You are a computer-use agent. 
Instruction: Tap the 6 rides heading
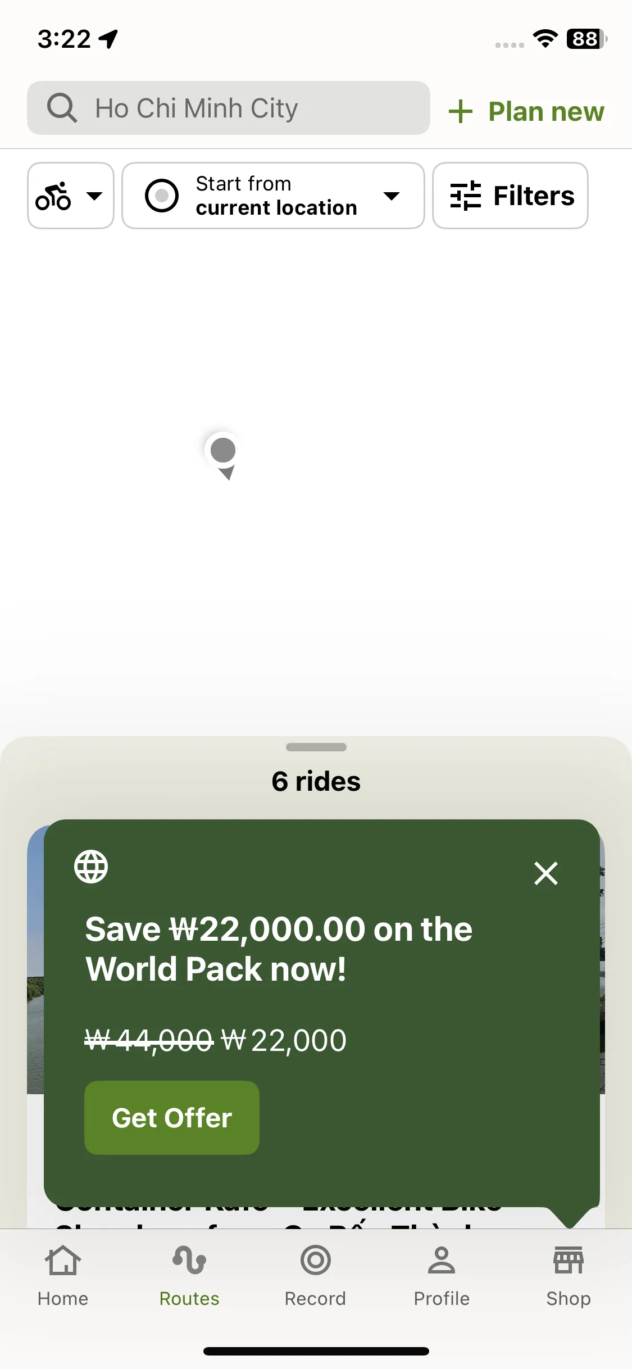316,781
